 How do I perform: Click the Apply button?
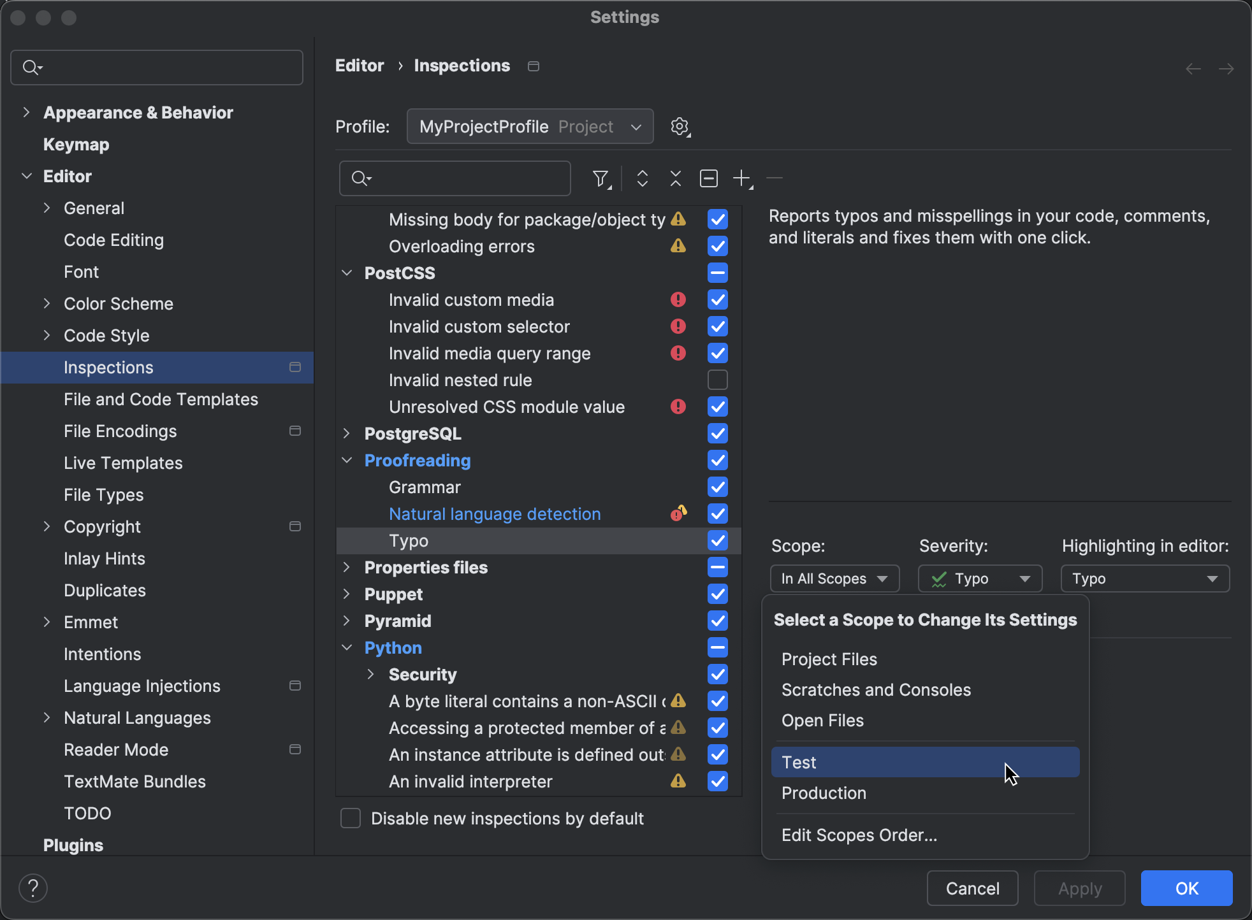click(x=1079, y=888)
